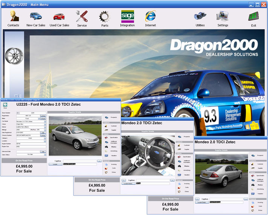Open the Contacts module from main menu
Image resolution: width=268 pixels, height=215 pixels.
[14, 18]
